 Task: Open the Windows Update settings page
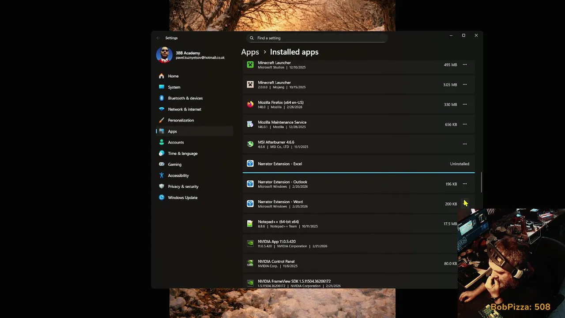(x=182, y=197)
